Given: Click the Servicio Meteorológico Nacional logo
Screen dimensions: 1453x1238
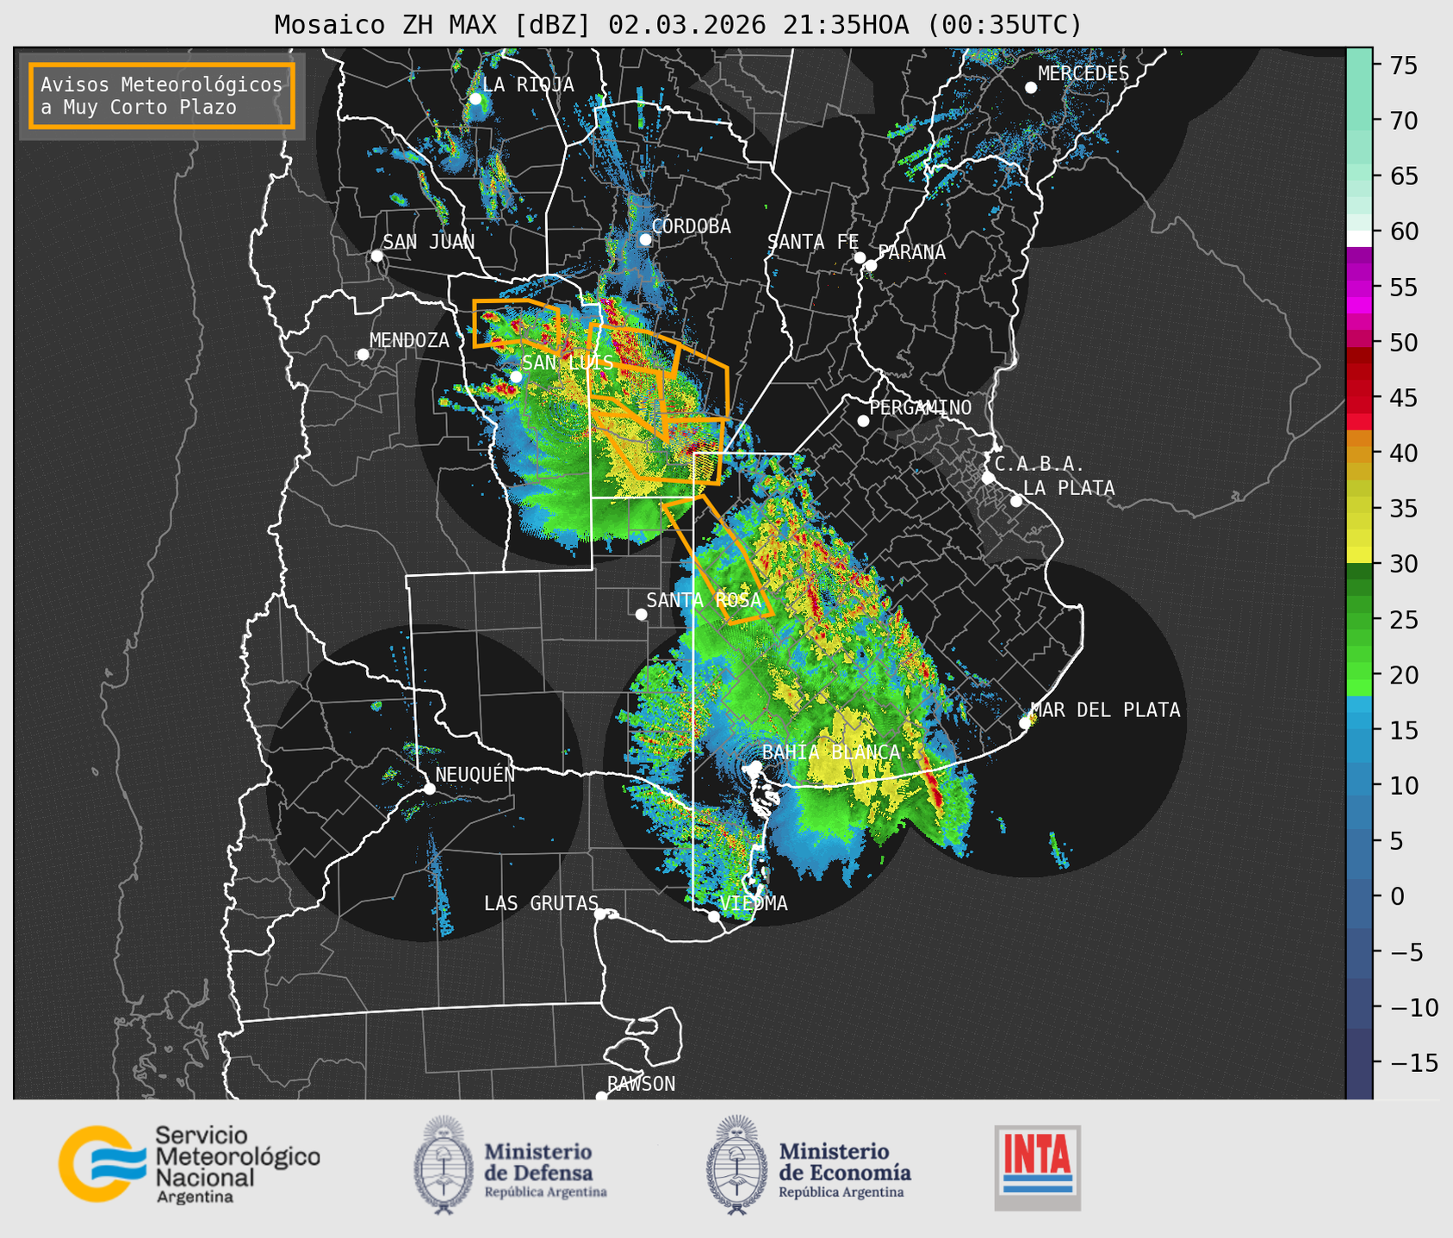Looking at the screenshot, I should [x=189, y=1164].
